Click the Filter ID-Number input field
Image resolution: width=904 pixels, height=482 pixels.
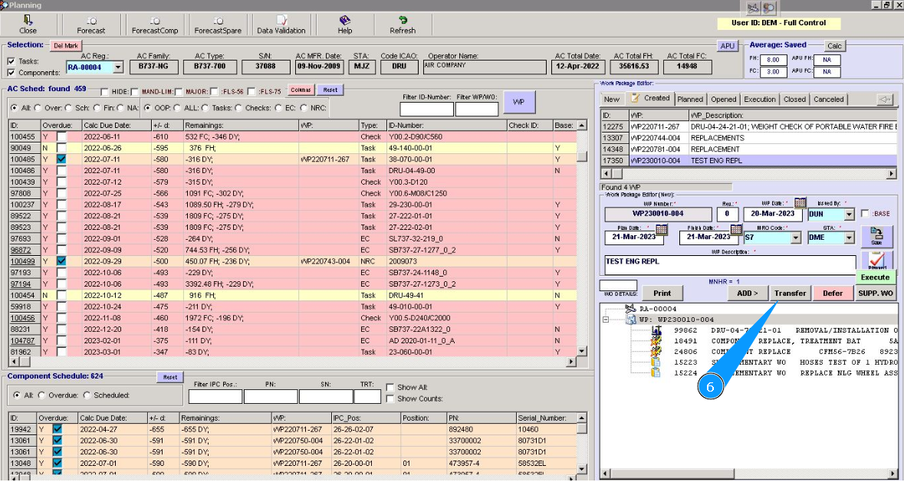(426, 109)
